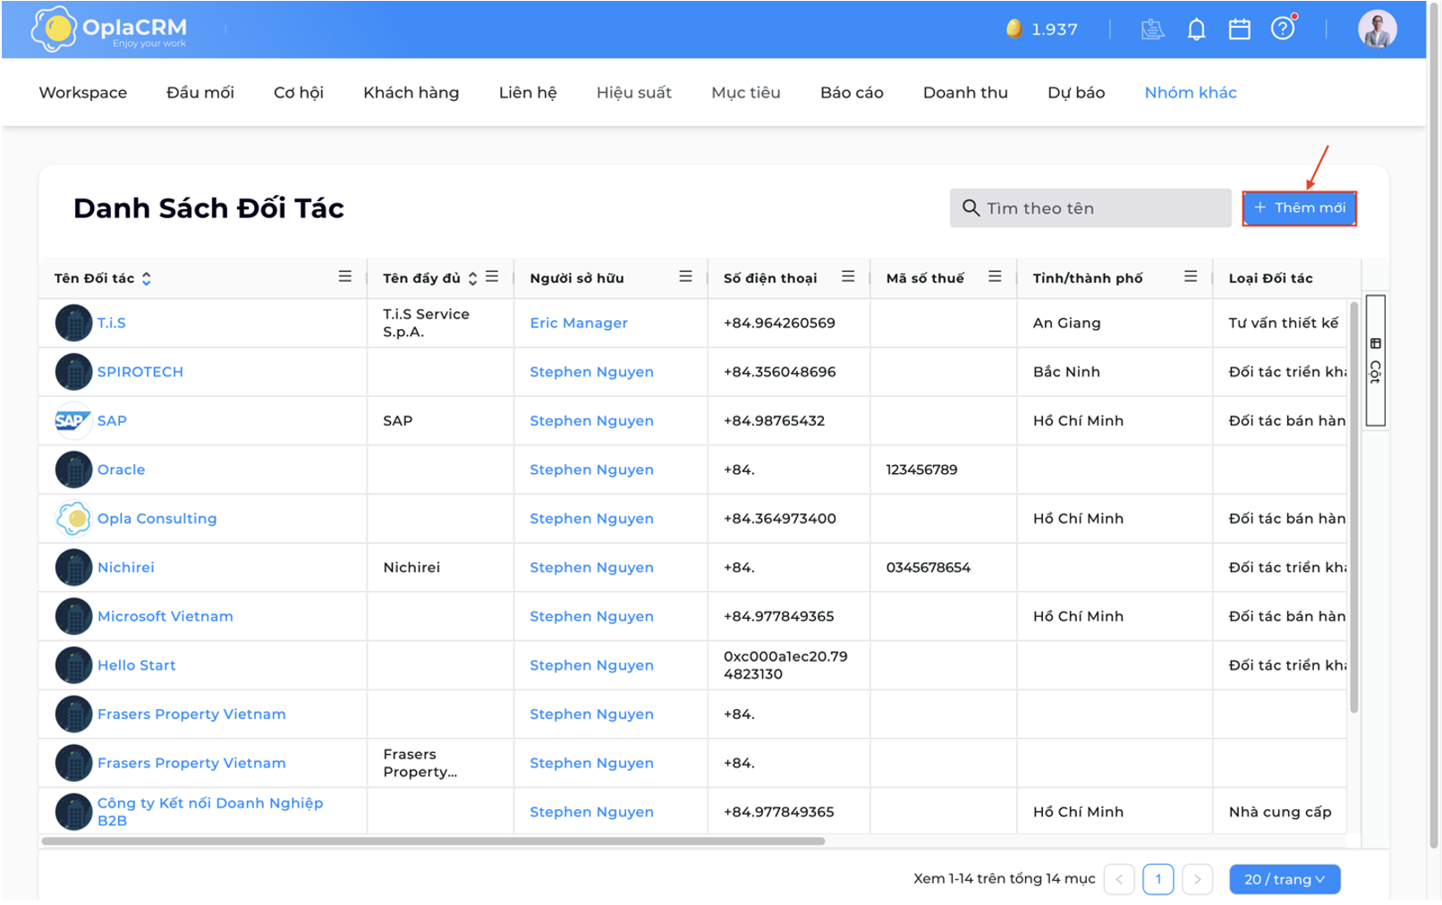Open the coin balance 1.937

point(1042,30)
